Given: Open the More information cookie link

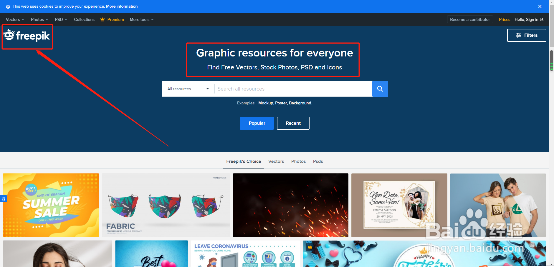Looking at the screenshot, I should 122,6.
